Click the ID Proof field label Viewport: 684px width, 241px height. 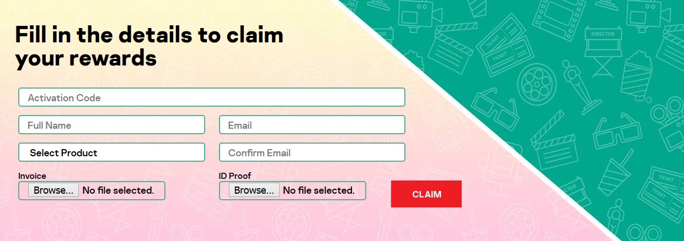click(235, 176)
